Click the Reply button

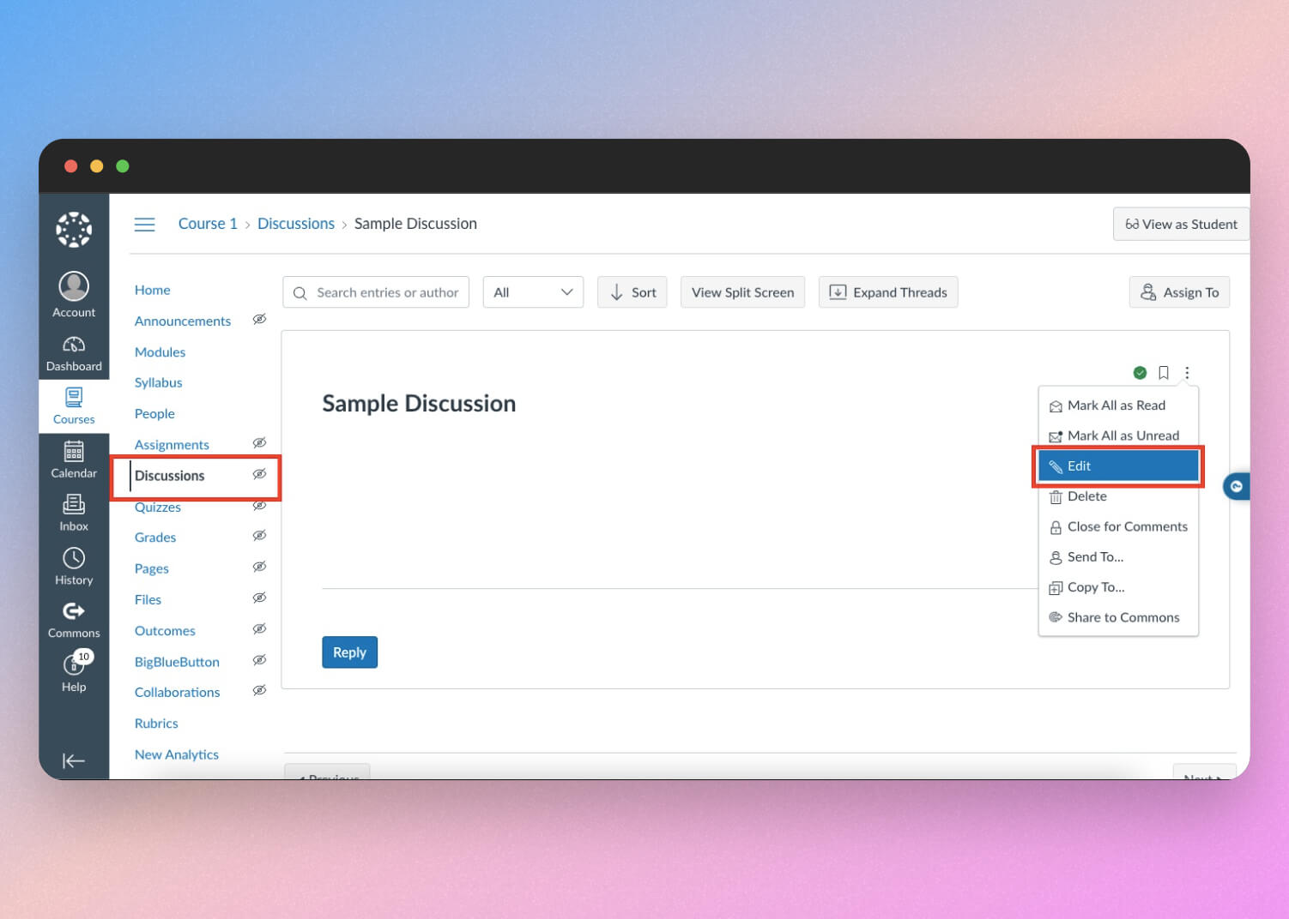(x=349, y=652)
